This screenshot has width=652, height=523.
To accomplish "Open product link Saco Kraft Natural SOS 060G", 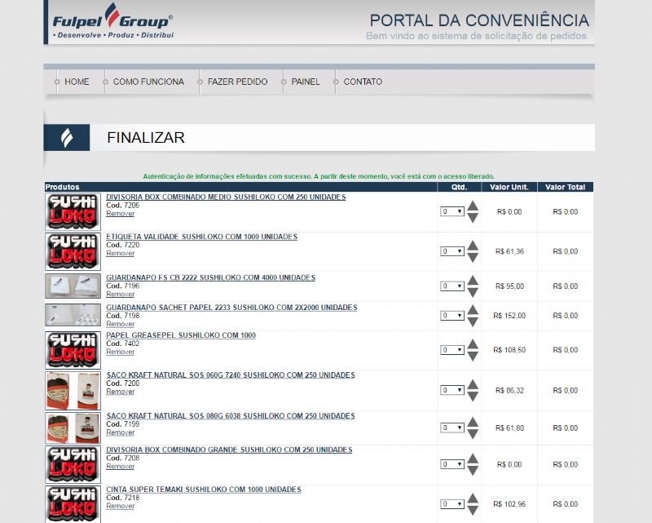I will pyautogui.click(x=231, y=375).
